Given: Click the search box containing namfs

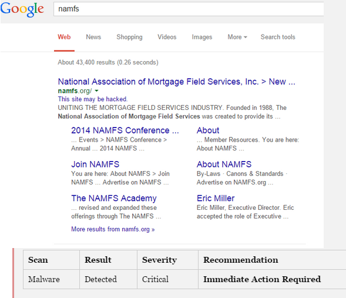Looking at the screenshot, I should point(189,9).
